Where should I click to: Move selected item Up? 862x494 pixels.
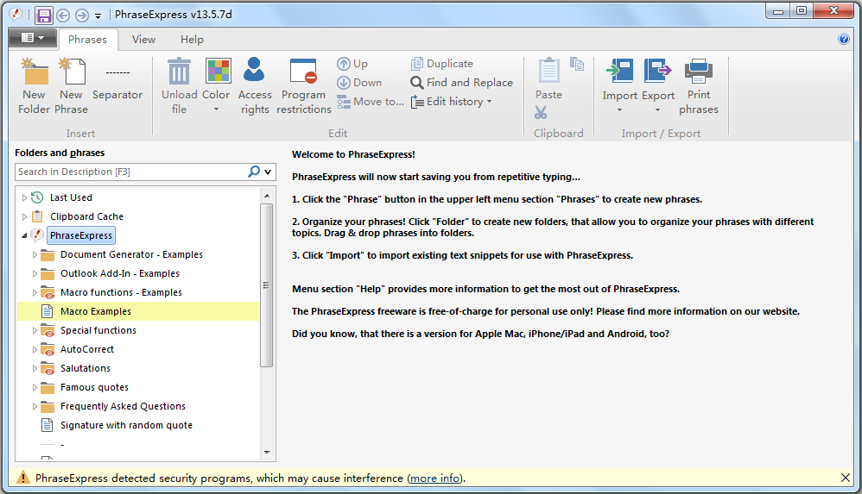[352, 64]
